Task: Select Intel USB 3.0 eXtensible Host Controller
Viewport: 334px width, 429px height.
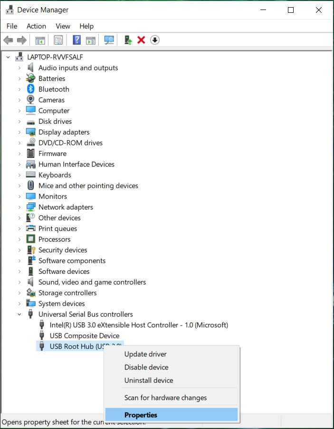Action: pyautogui.click(x=139, y=325)
